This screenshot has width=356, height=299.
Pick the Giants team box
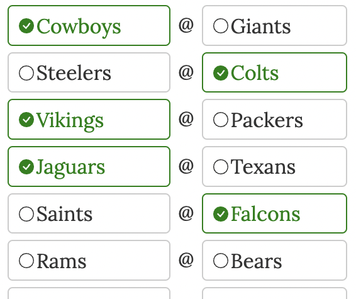(274, 25)
